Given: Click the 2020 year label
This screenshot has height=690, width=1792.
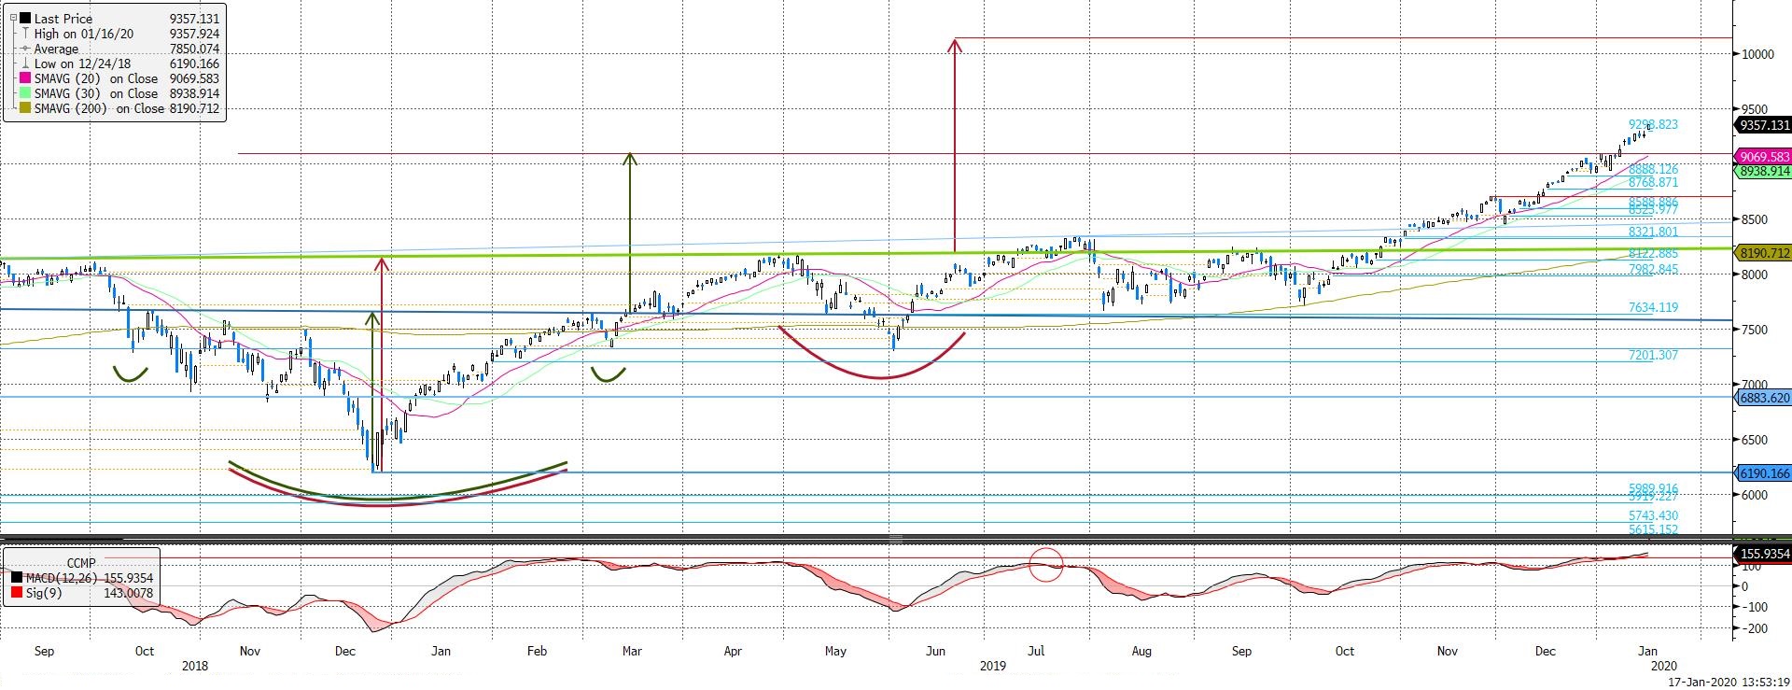Looking at the screenshot, I should [1664, 666].
